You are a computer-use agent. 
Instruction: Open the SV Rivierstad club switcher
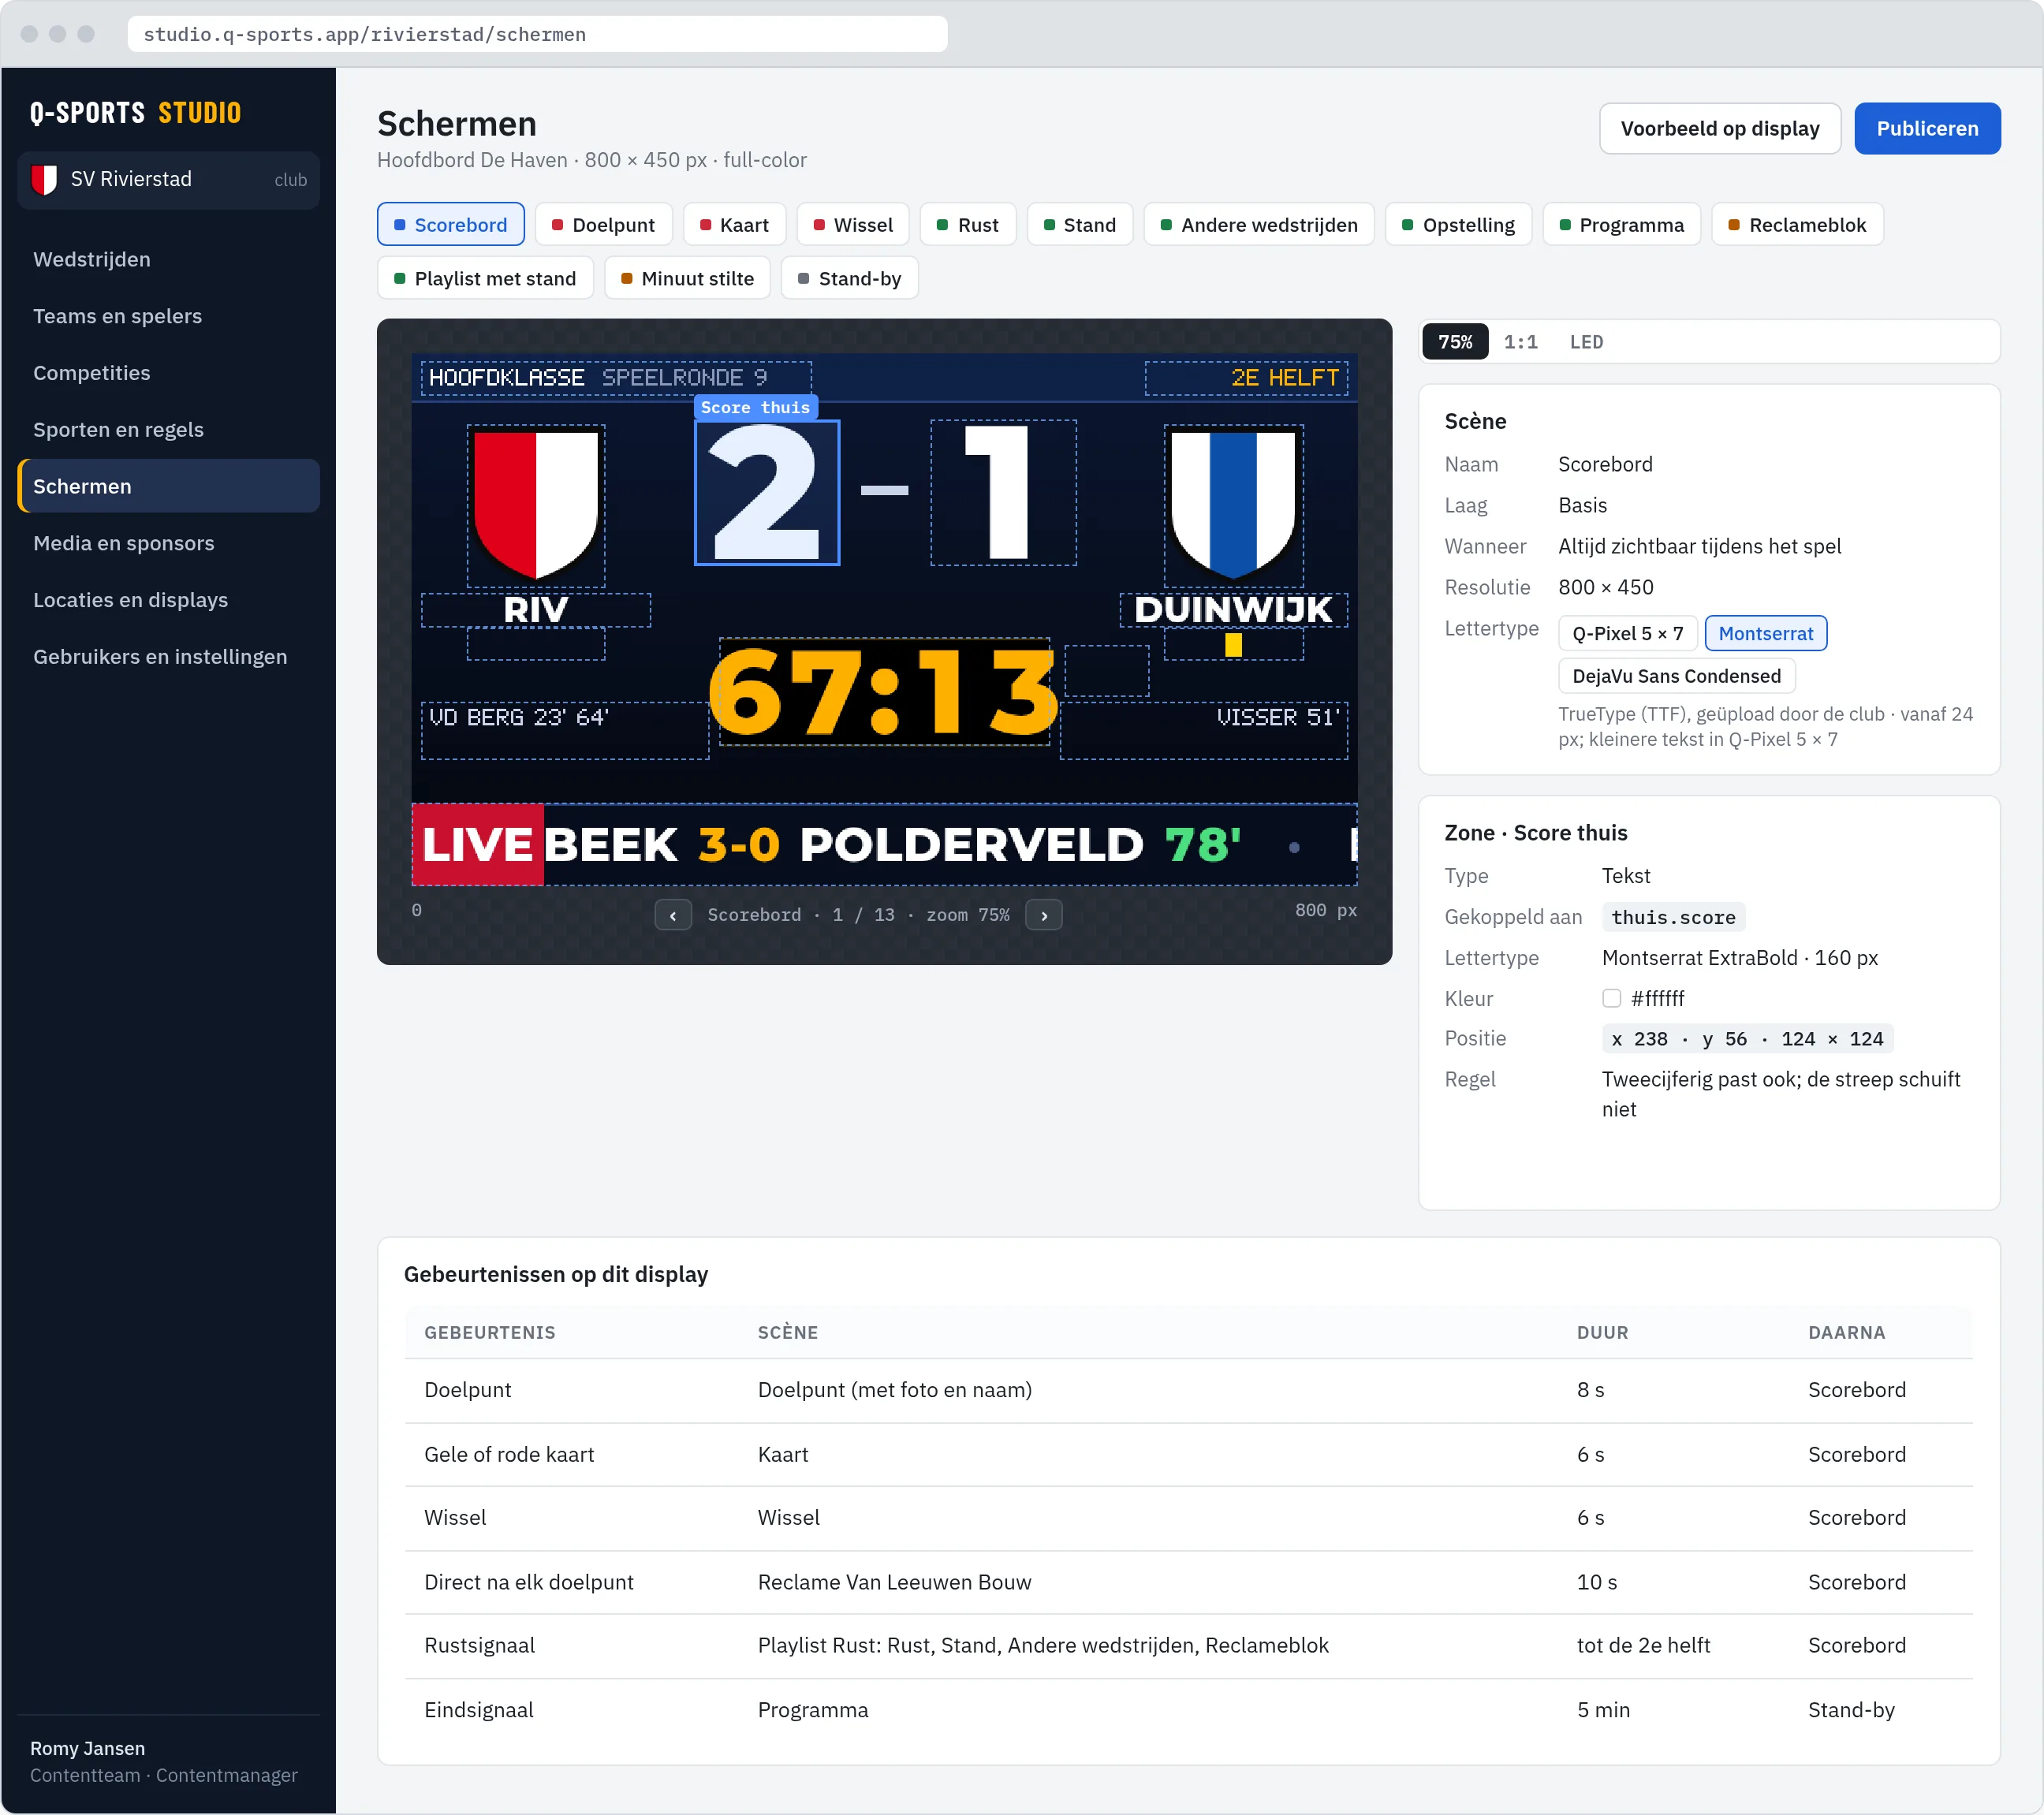pos(168,180)
